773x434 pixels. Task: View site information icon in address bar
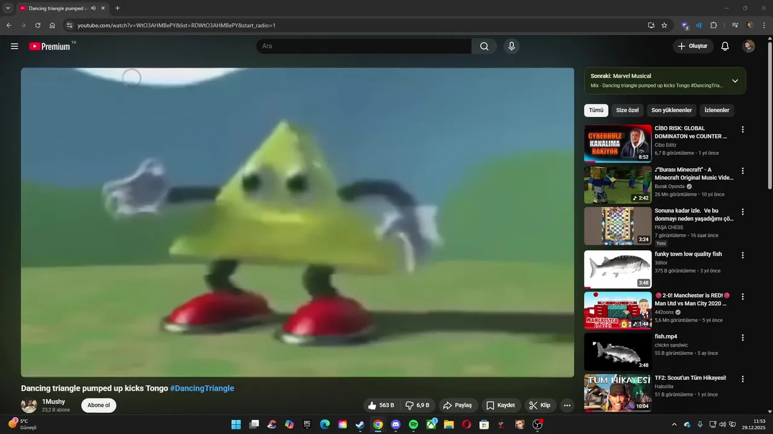(69, 25)
